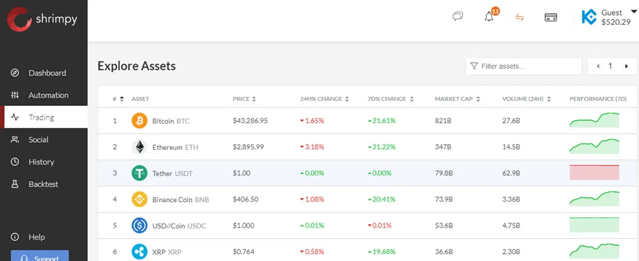Screen dimensions: 639x261
Task: Click the Ethereum coin icon
Action: pos(139,147)
